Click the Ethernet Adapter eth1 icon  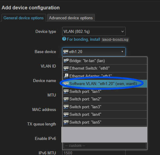click(66, 76)
